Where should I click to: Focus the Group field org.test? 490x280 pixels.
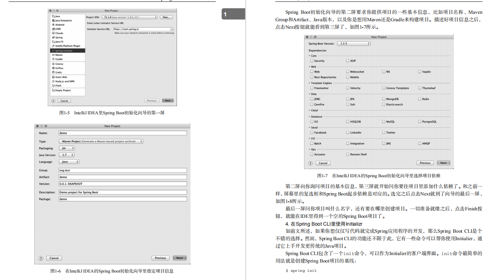point(123,170)
